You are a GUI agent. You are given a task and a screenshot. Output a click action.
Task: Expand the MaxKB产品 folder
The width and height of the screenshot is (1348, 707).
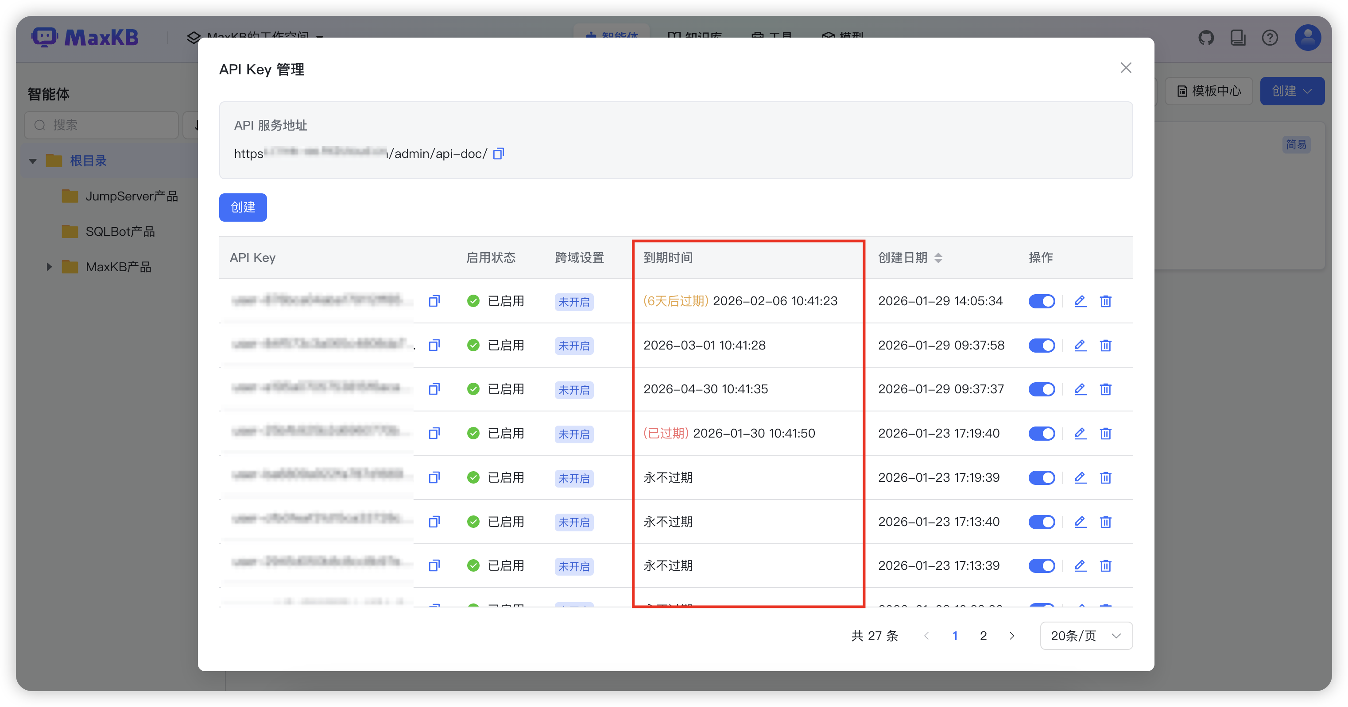pos(49,267)
